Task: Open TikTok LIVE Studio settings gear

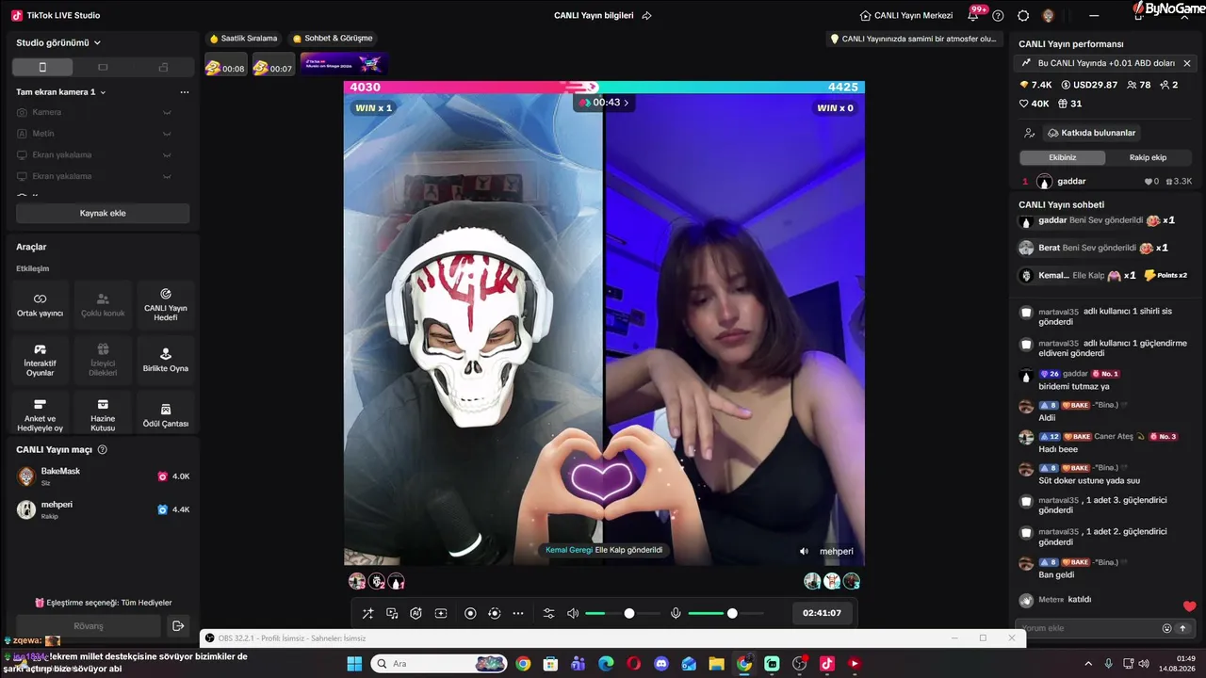Action: click(1023, 15)
